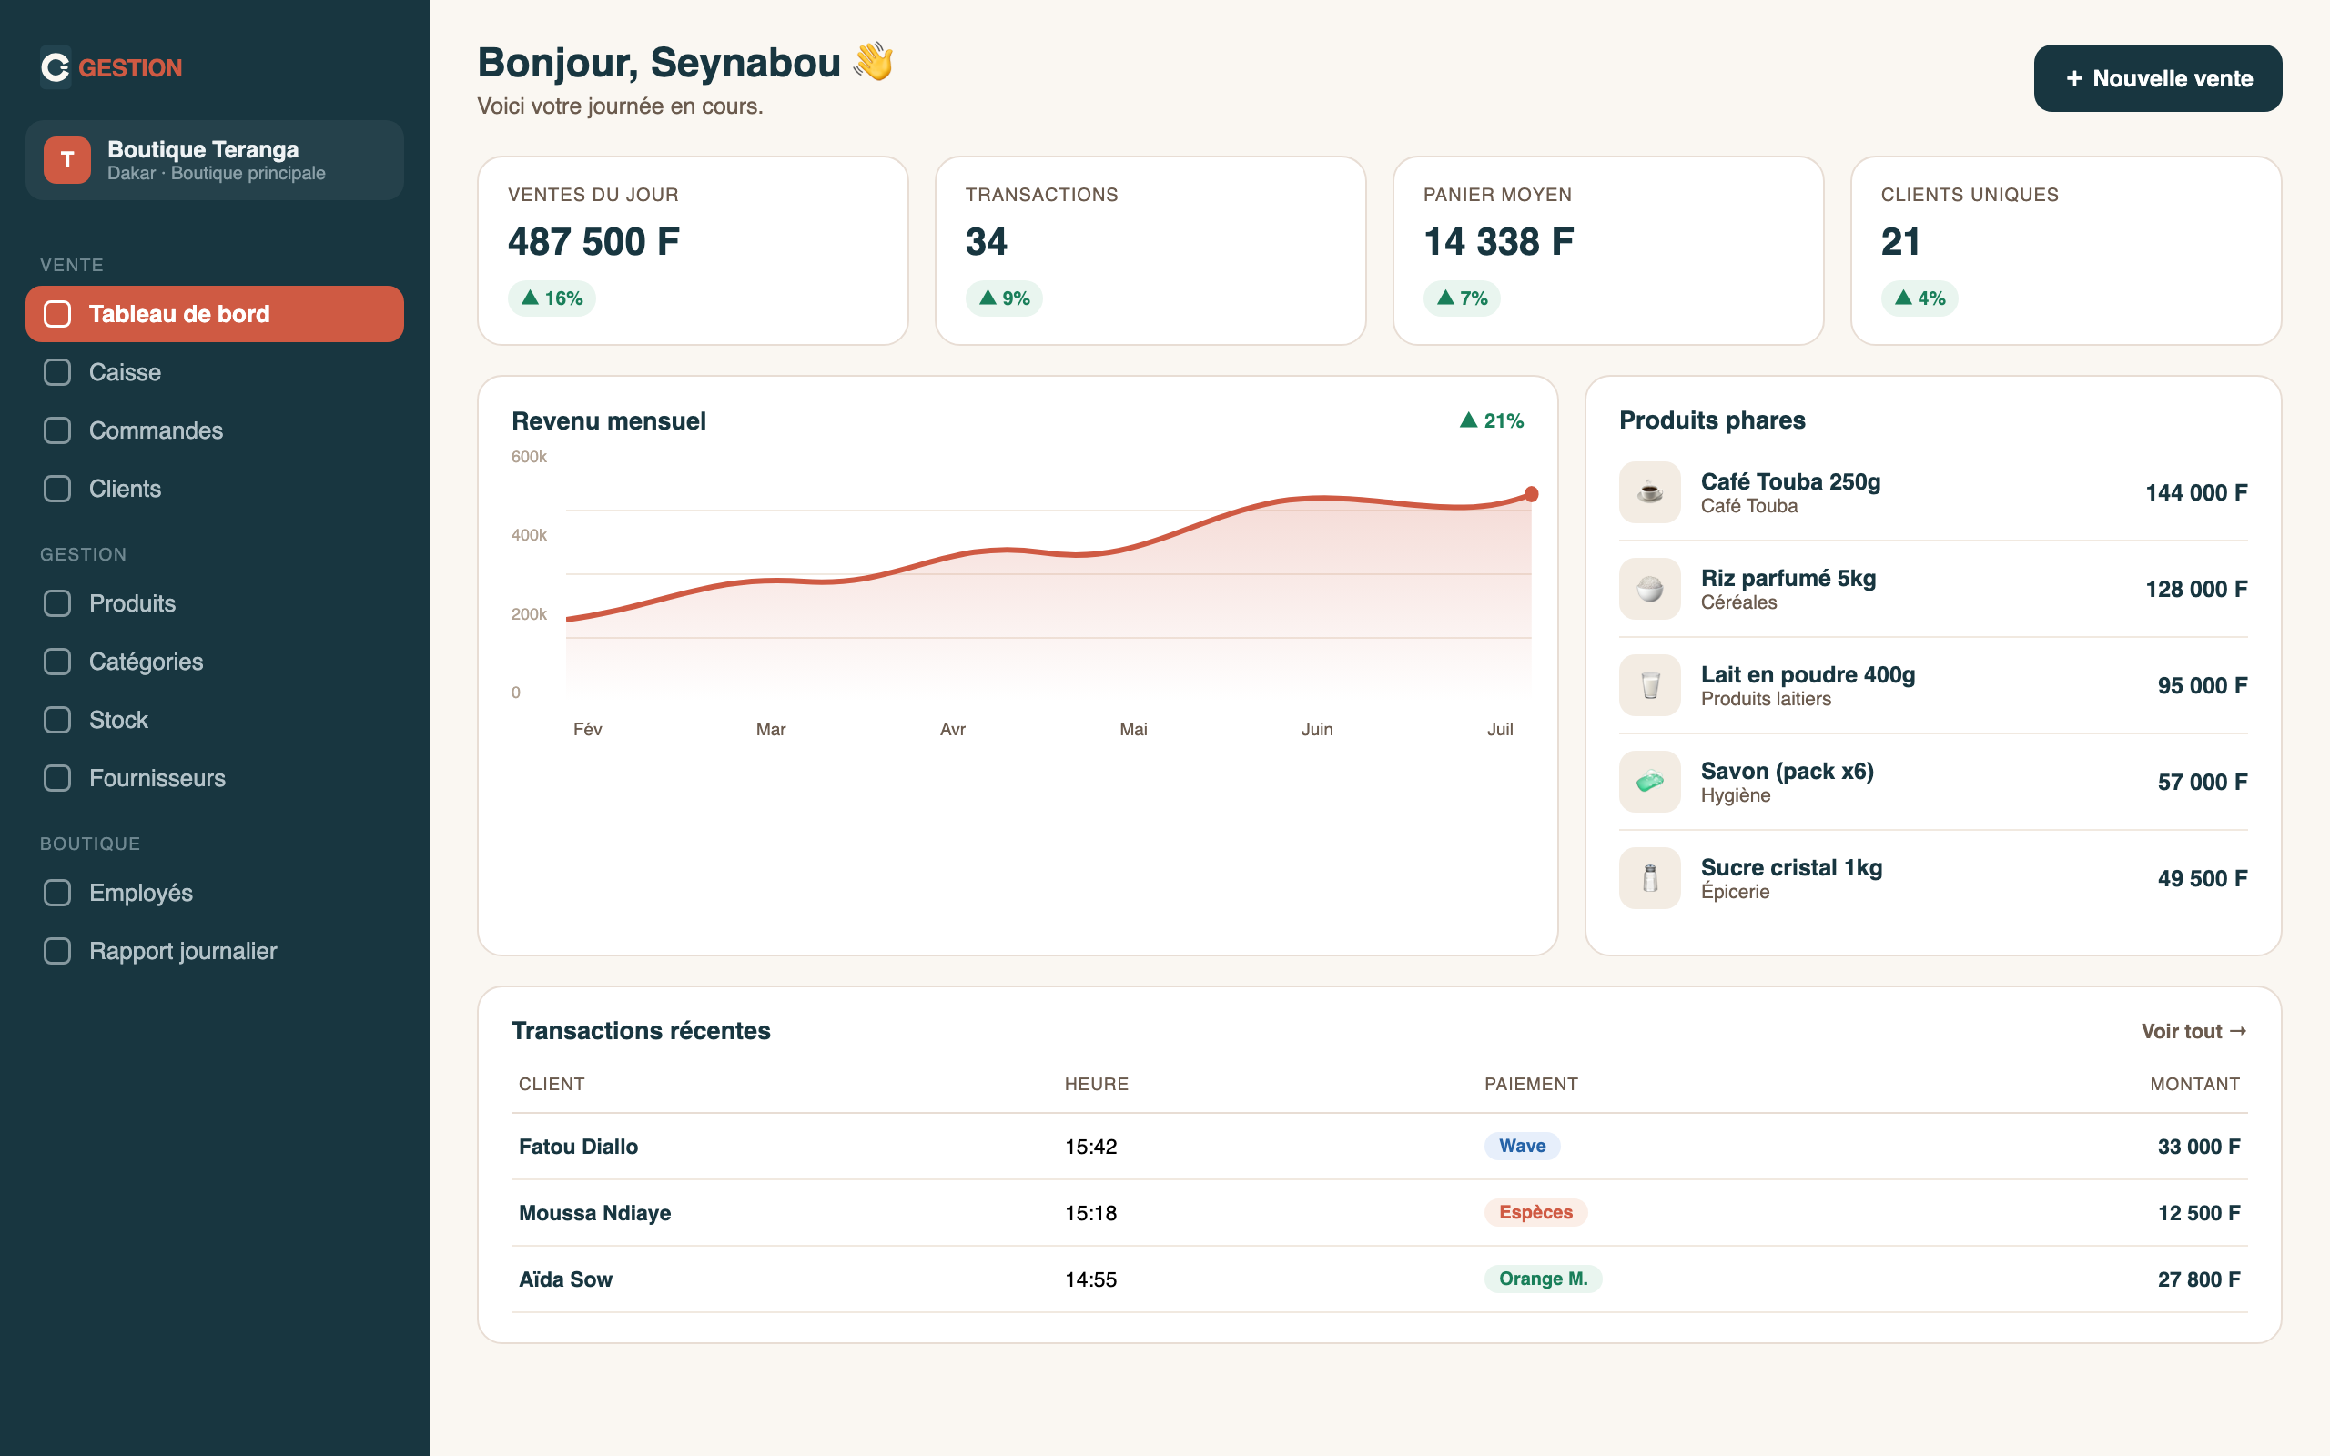Open Commandes from the sidebar
Viewport: 2330px width, 1456px height.
pyautogui.click(x=215, y=430)
